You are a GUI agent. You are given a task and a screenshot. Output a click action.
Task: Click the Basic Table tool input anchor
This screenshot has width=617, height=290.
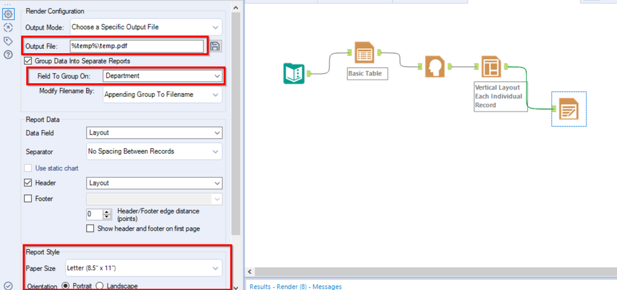point(350,52)
